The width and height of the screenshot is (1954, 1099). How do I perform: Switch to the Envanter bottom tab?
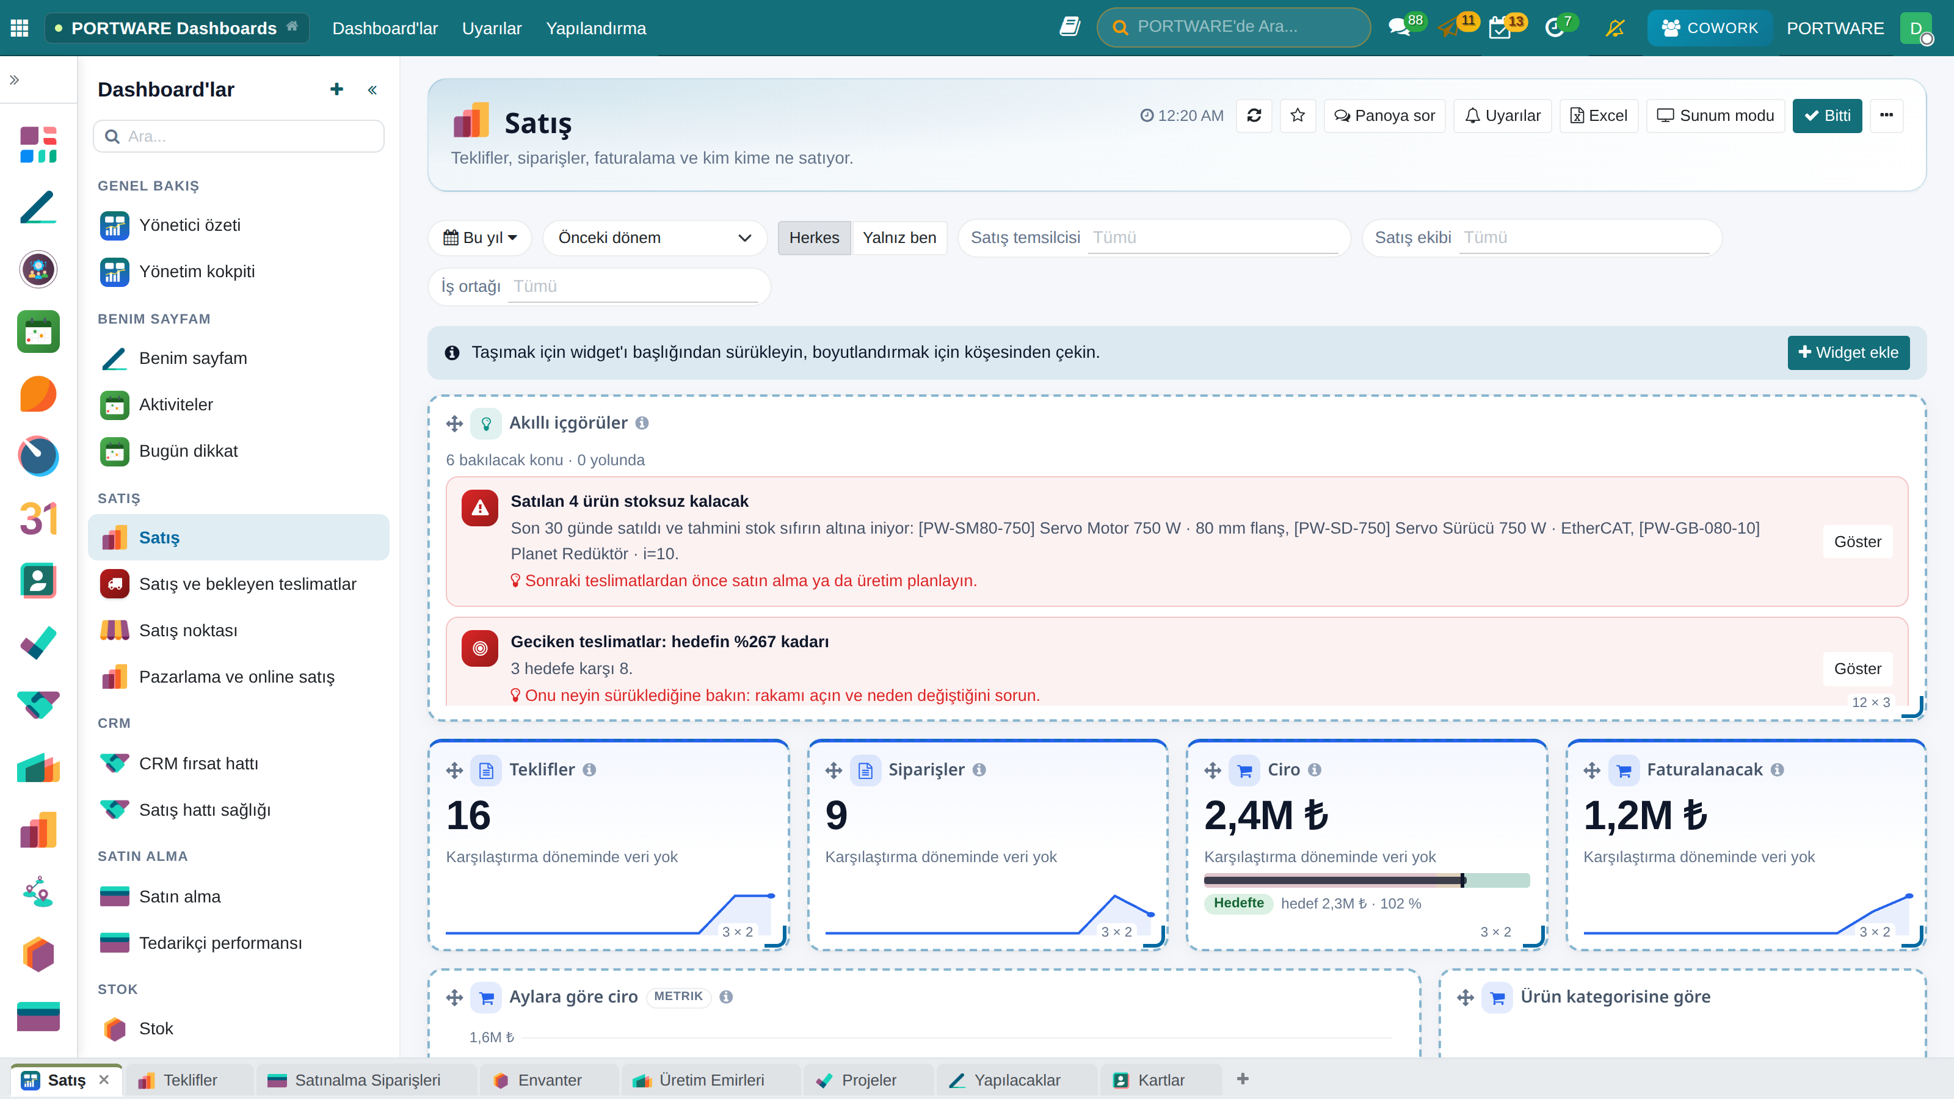click(549, 1079)
